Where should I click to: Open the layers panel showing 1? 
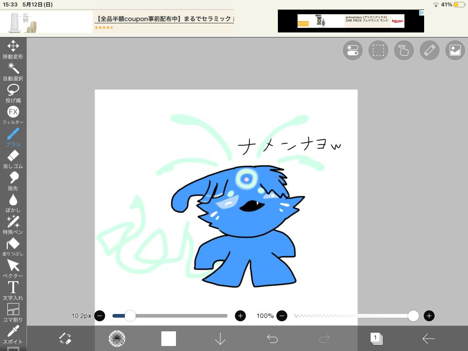point(376,339)
